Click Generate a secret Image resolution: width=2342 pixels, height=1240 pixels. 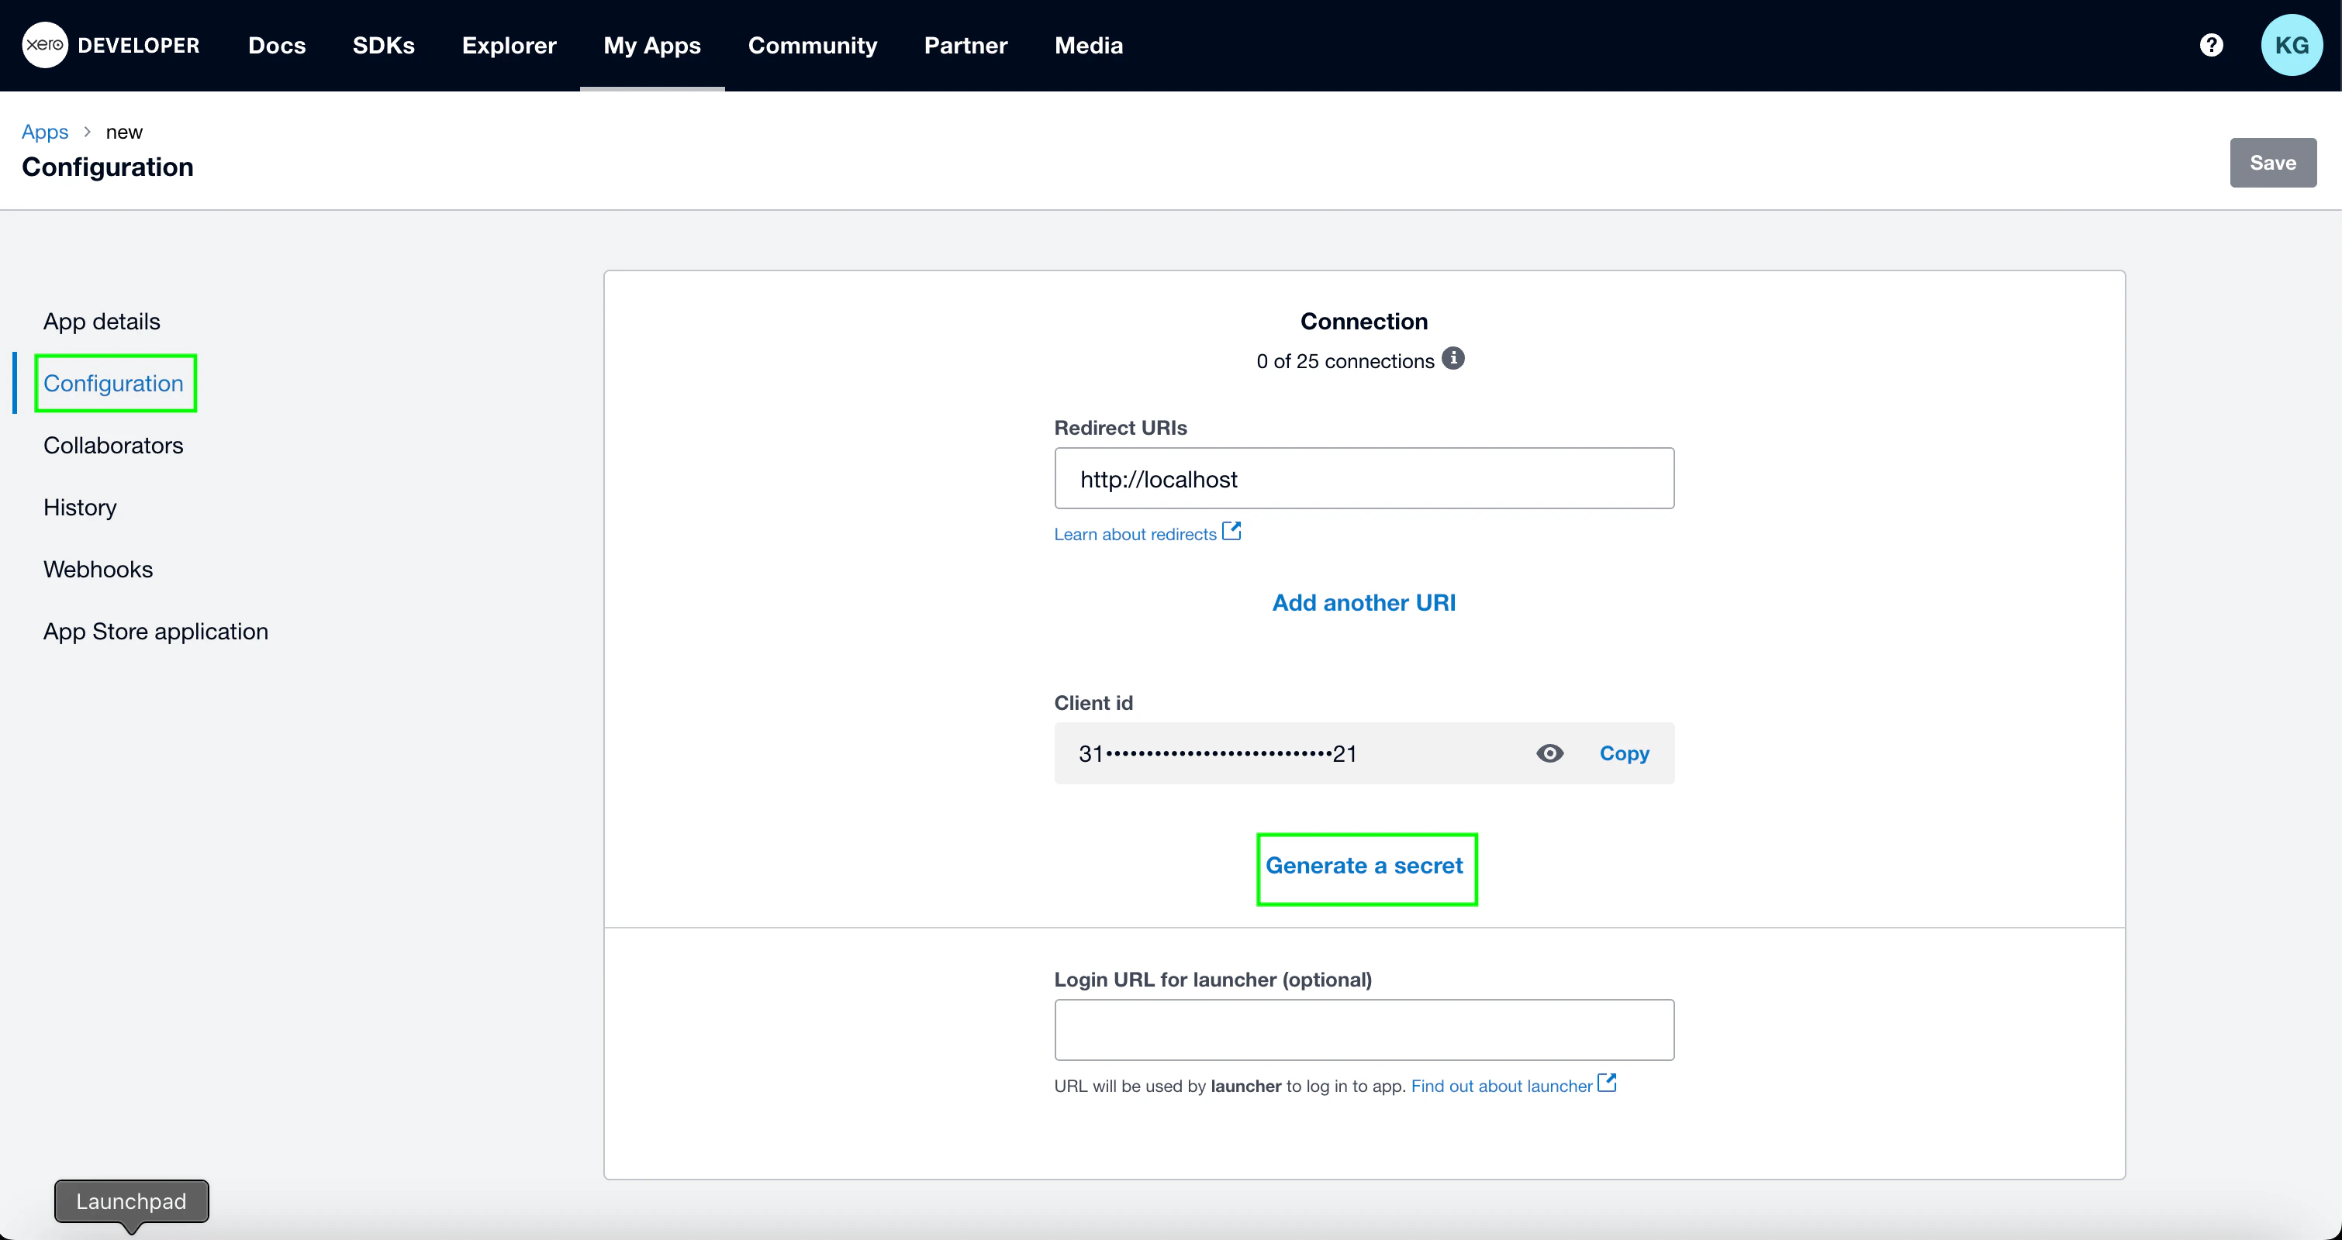pos(1364,866)
